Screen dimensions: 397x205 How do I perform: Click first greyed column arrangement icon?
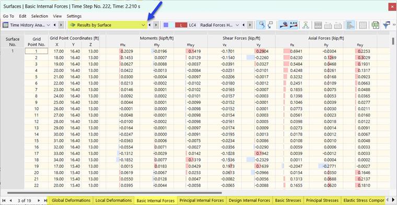coord(328,25)
